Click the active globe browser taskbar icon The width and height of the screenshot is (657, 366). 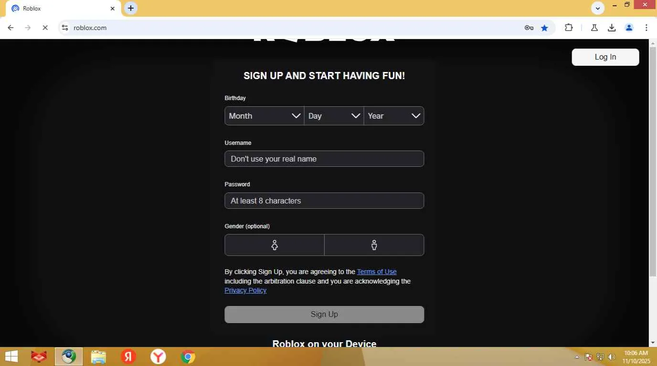pos(69,356)
